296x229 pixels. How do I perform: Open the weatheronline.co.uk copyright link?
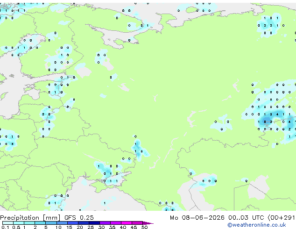257,225
